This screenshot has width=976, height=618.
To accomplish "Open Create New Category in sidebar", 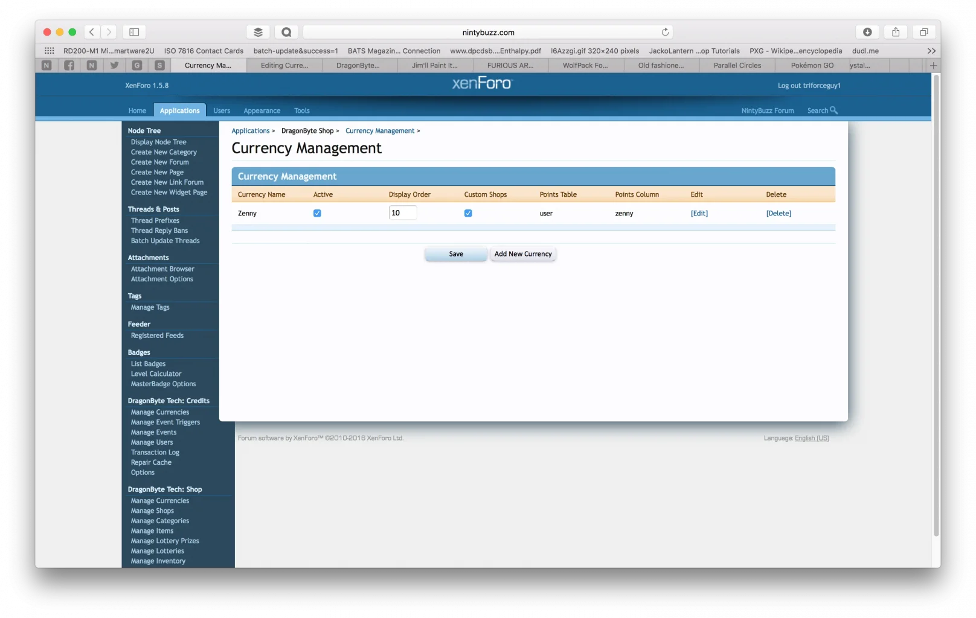I will [x=164, y=152].
